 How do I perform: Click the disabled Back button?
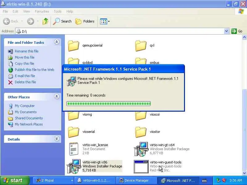[11, 21]
